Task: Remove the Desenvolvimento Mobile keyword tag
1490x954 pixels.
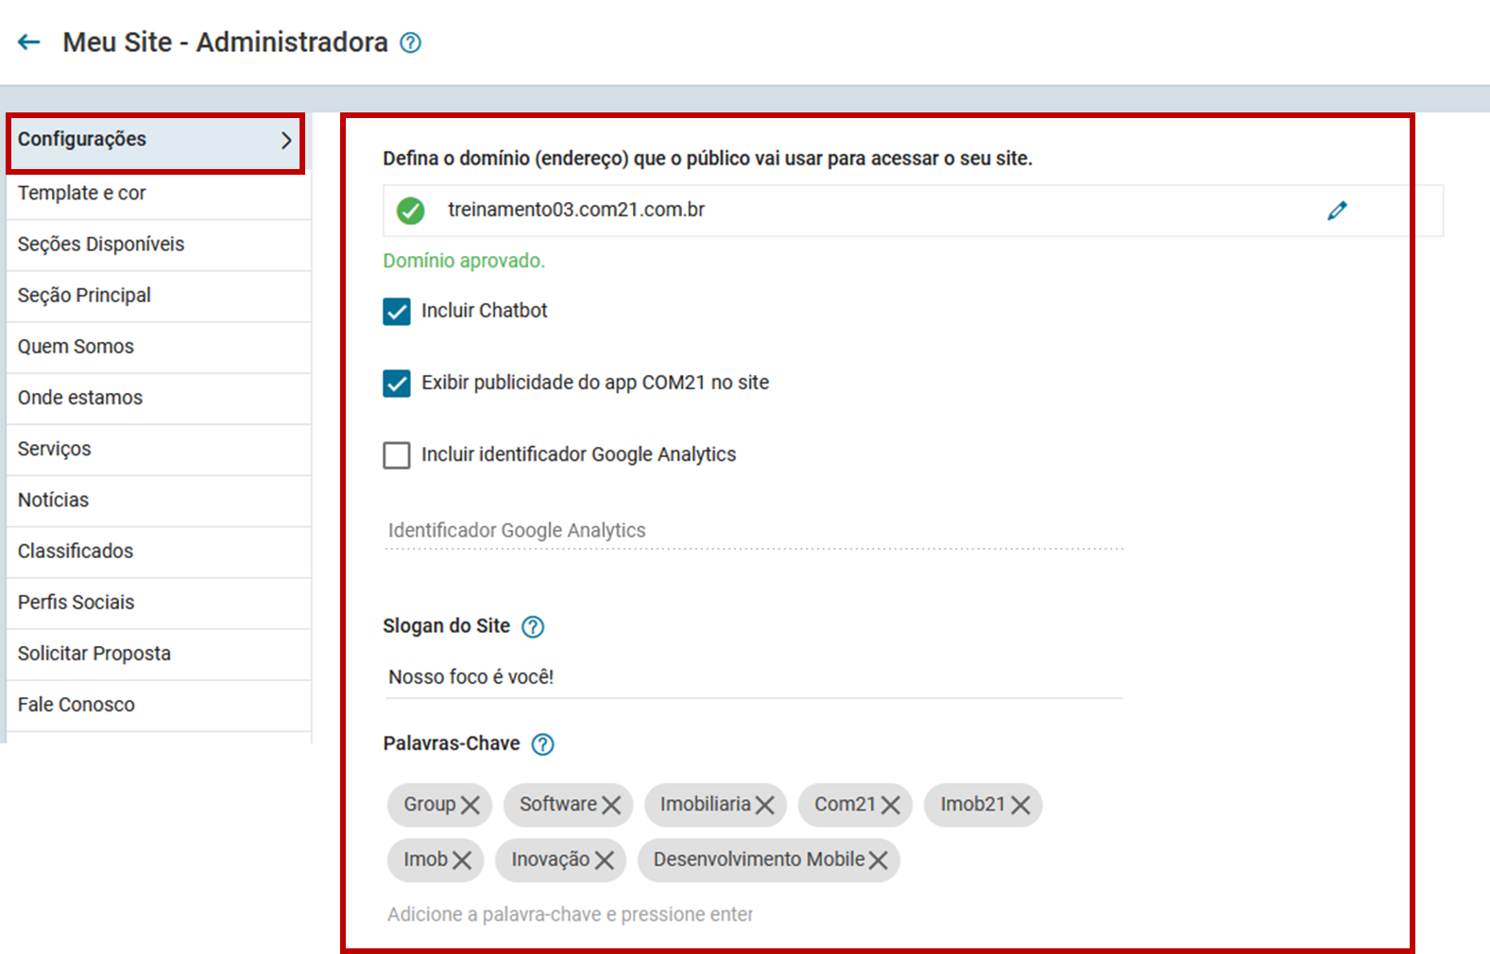Action: [878, 860]
